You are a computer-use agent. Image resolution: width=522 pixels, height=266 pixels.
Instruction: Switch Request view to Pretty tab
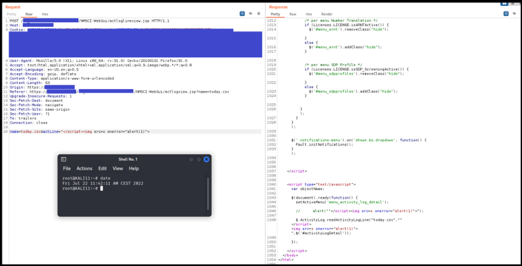(11, 14)
